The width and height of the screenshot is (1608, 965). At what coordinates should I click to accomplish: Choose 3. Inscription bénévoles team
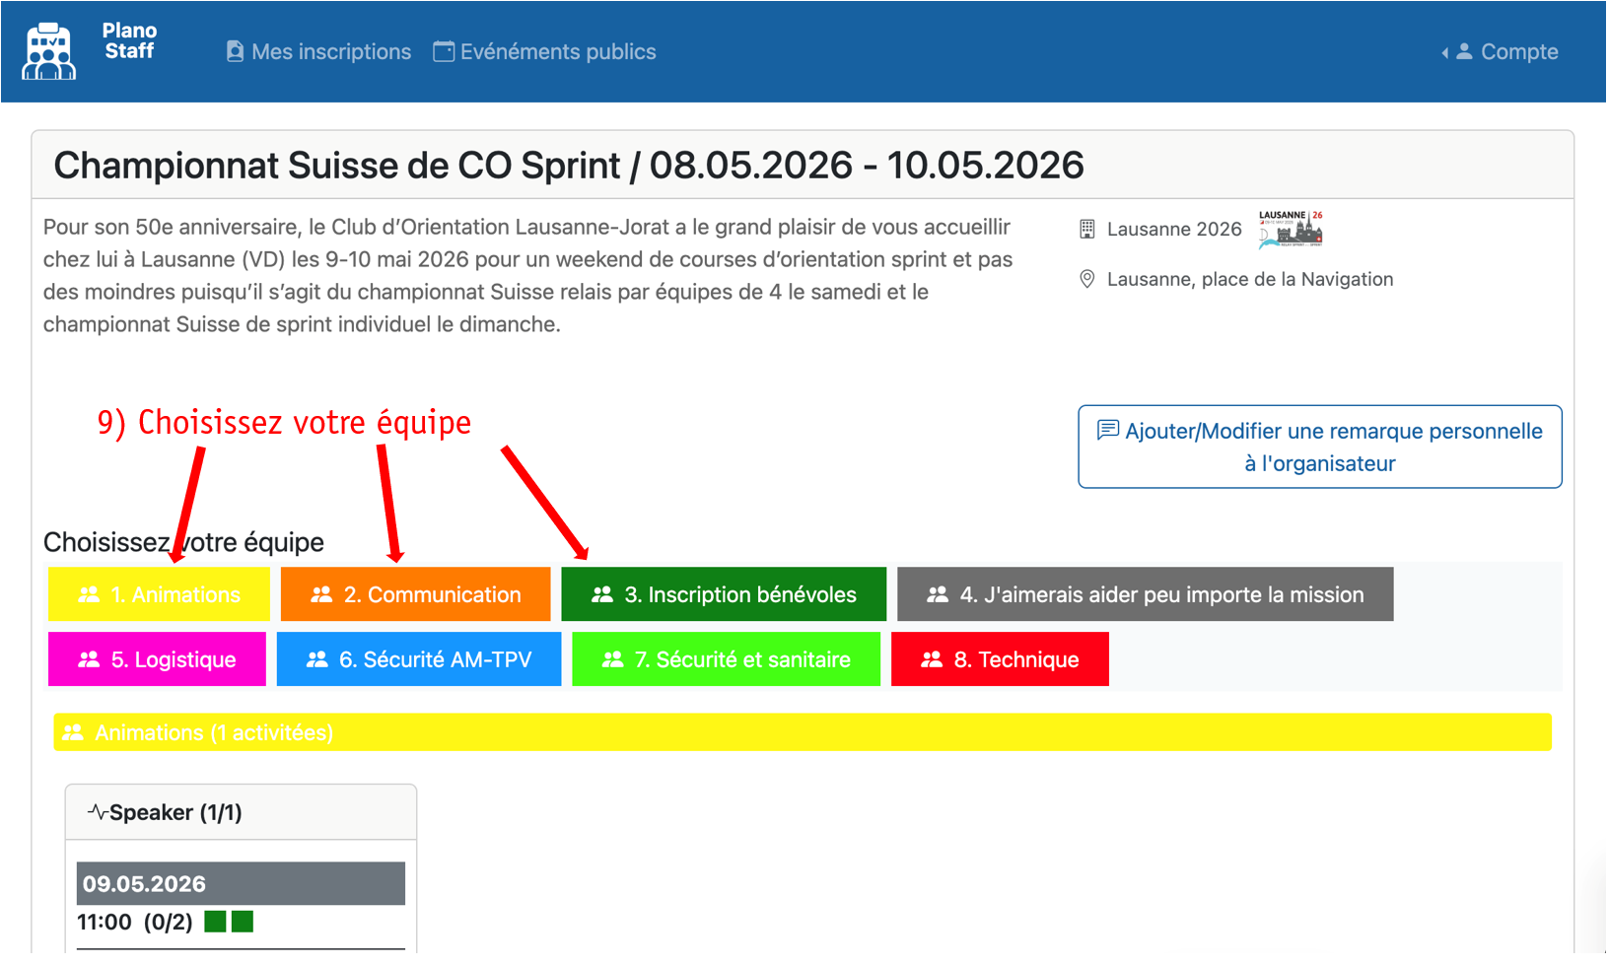724,594
